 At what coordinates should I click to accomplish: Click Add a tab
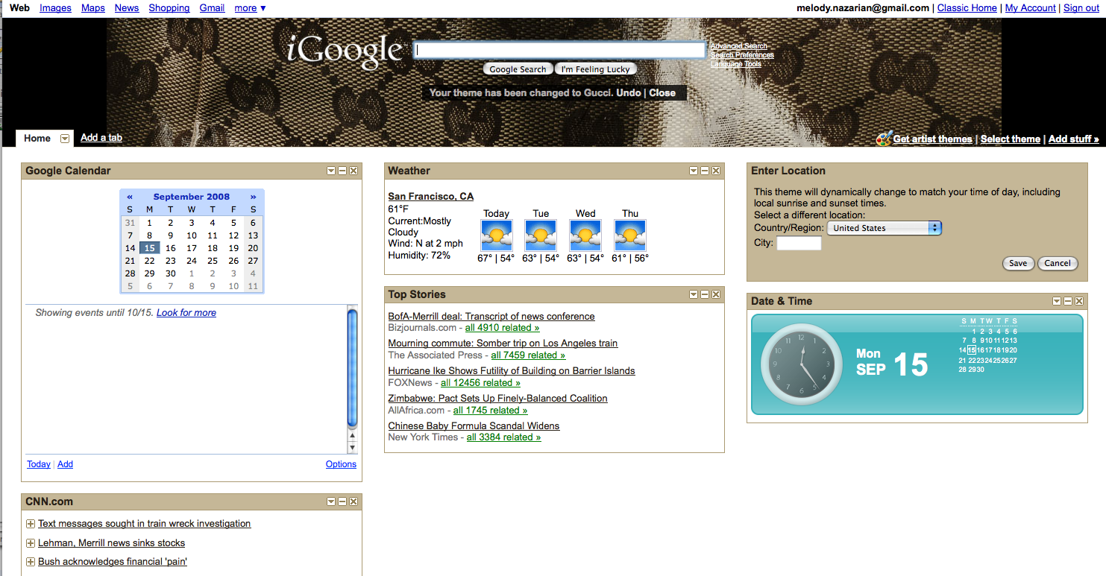[x=101, y=138]
